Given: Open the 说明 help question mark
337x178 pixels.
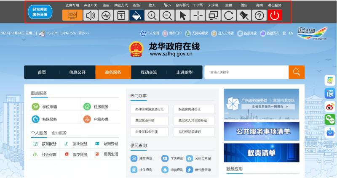Looking at the screenshot, I should tap(259, 15).
